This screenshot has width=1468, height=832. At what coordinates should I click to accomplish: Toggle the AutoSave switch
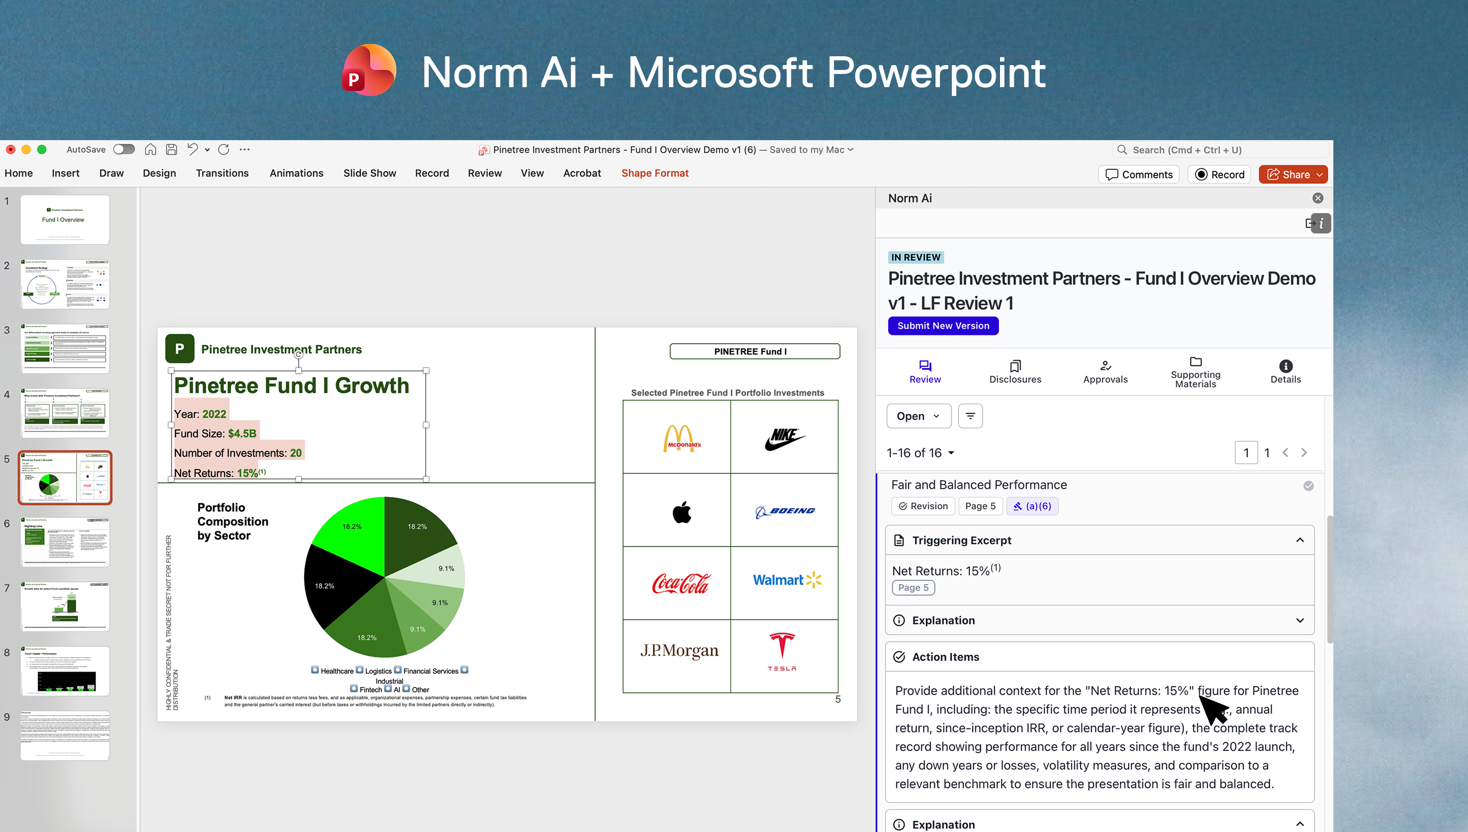(124, 149)
